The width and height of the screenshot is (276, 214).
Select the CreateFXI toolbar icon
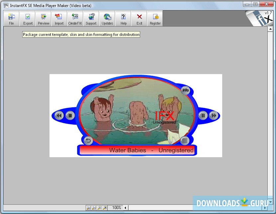(x=75, y=18)
